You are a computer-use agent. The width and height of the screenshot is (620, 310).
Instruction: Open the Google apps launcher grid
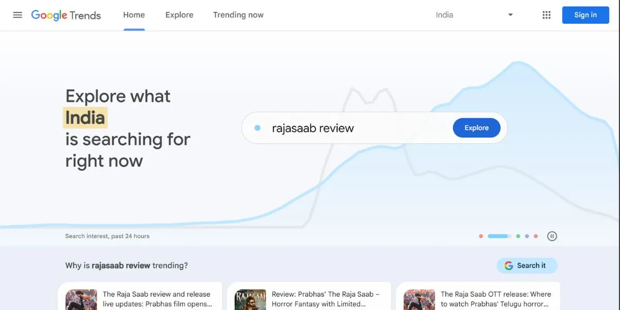546,14
